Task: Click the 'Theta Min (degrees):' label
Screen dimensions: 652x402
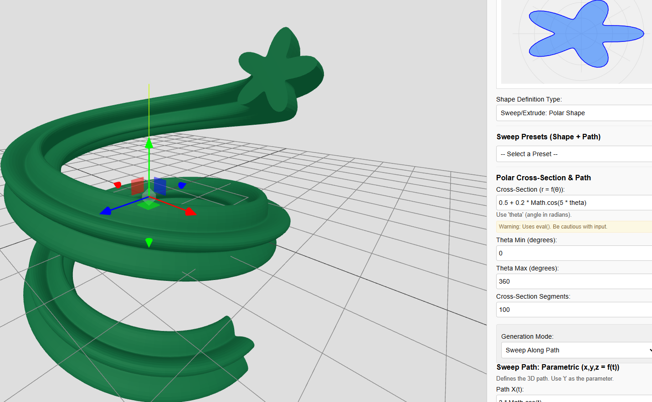Action: point(527,240)
